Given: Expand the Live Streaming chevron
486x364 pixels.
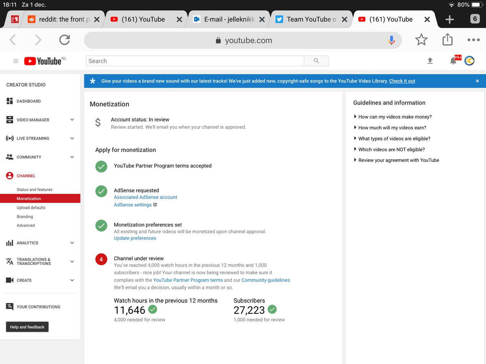Looking at the screenshot, I should pyautogui.click(x=72, y=138).
